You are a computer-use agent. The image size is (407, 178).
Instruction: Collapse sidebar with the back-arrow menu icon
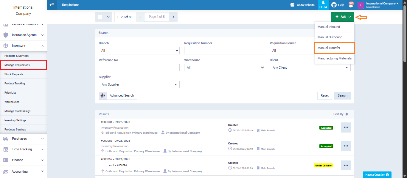pos(52,5)
